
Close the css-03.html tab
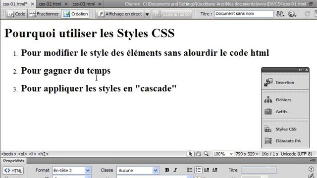(x=100, y=4)
